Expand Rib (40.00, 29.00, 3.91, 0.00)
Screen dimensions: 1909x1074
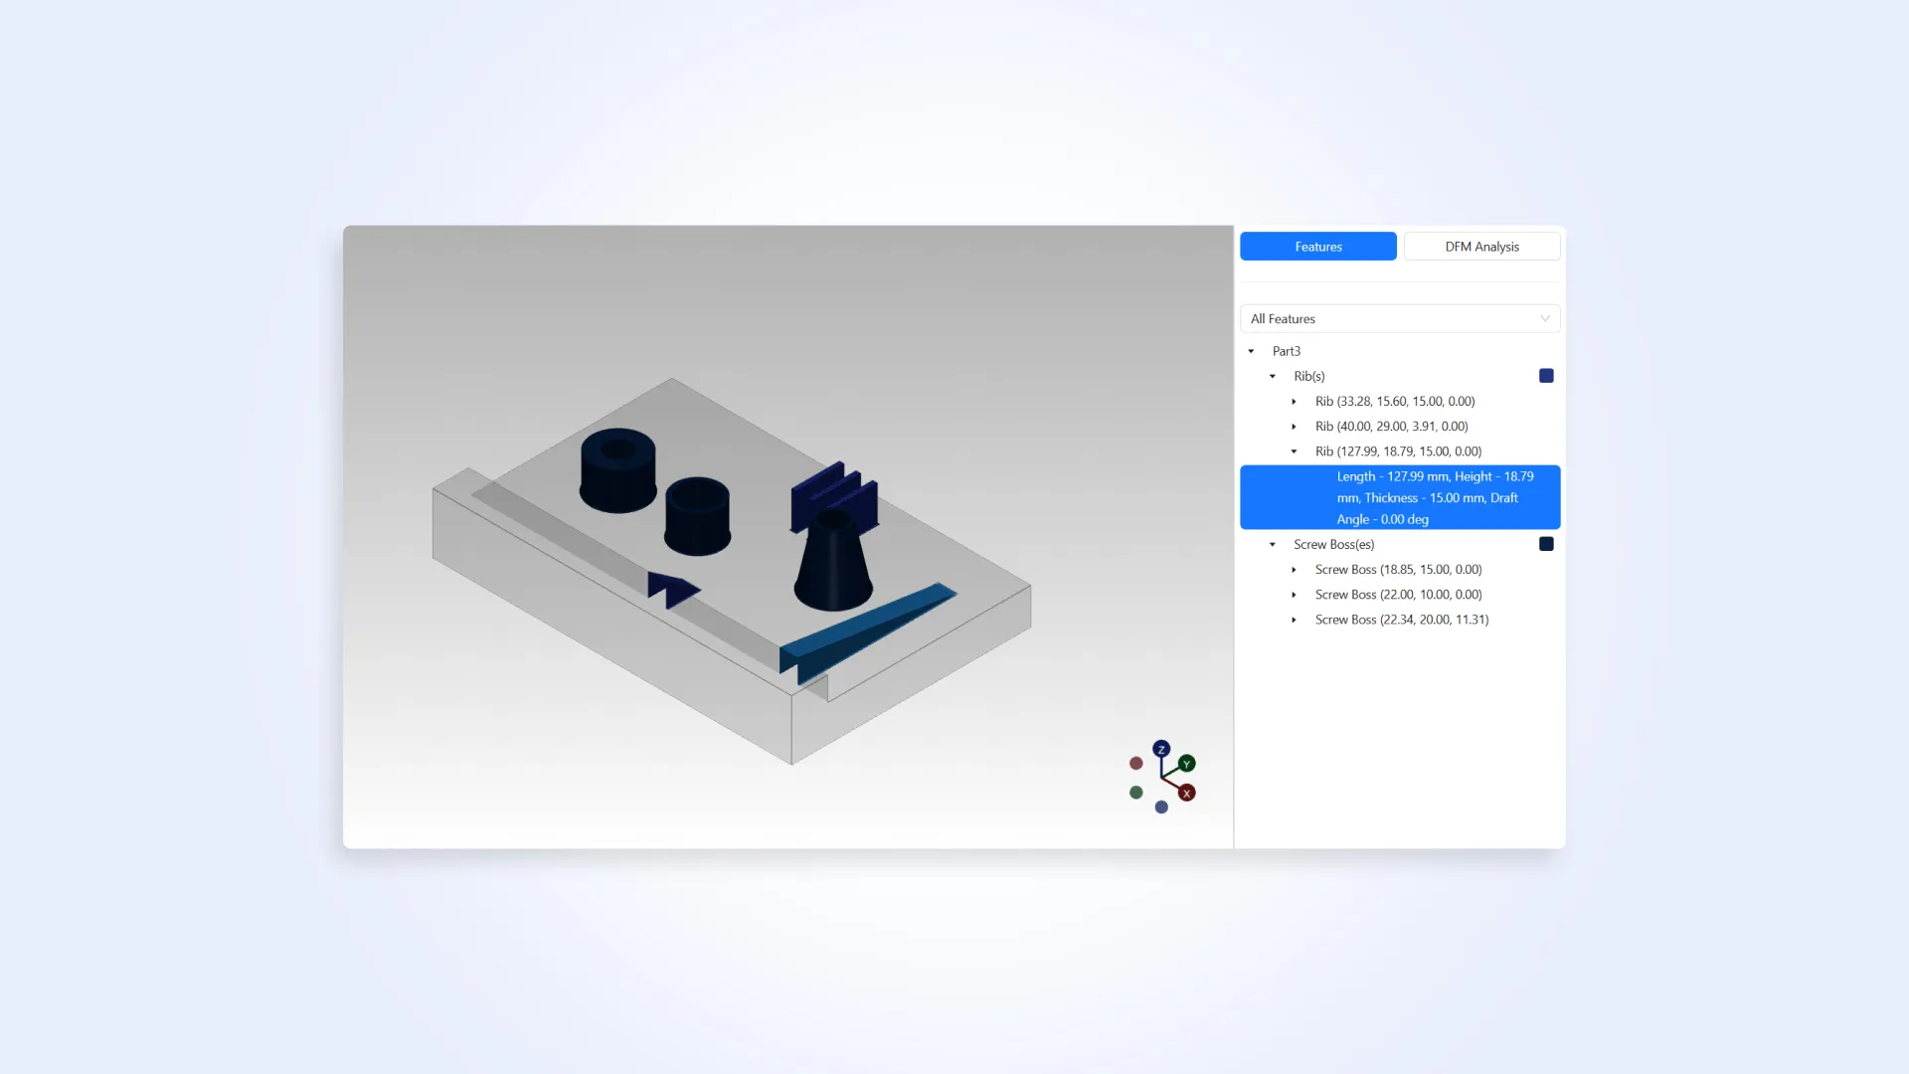pyautogui.click(x=1294, y=427)
